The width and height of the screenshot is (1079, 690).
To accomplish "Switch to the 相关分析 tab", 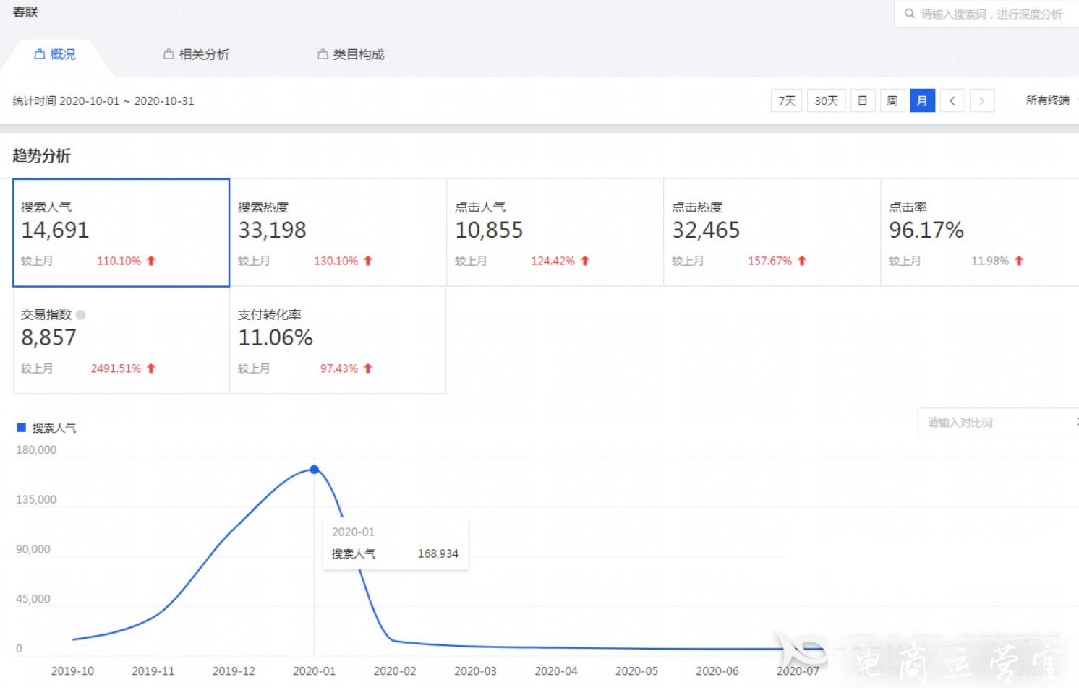I will pyautogui.click(x=197, y=54).
